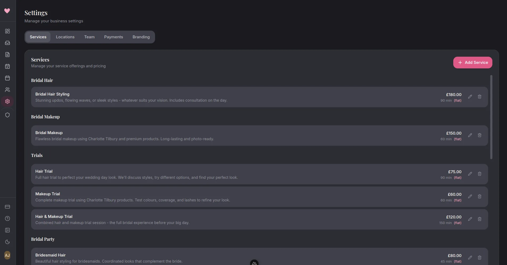Click the Add Service button

[x=473, y=62]
